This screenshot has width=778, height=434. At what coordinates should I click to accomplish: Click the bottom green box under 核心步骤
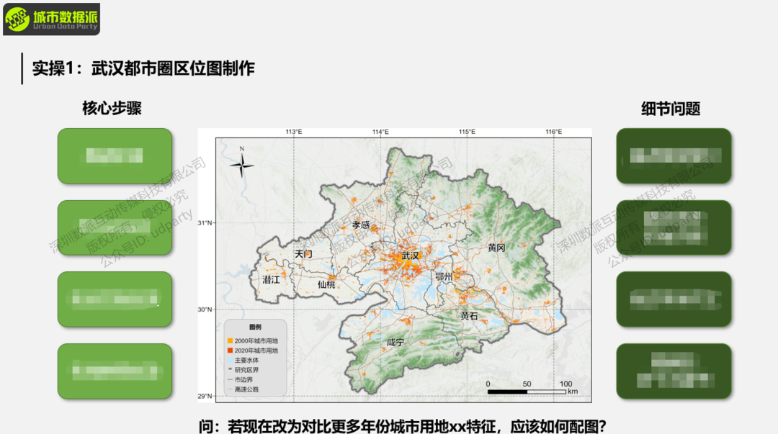(115, 371)
